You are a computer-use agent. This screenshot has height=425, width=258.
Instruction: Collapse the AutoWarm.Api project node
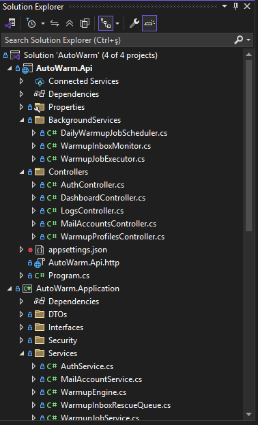(10, 68)
